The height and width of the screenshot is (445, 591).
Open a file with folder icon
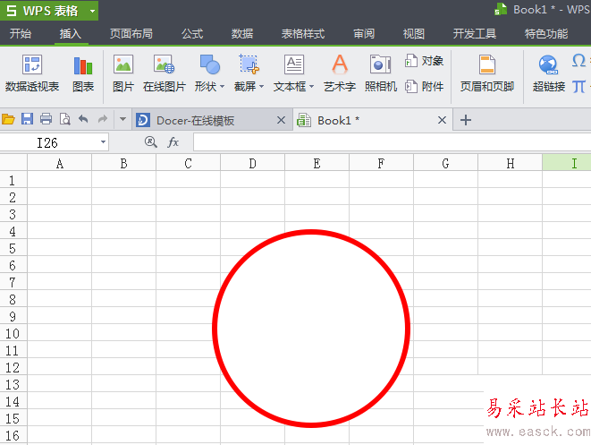point(8,120)
